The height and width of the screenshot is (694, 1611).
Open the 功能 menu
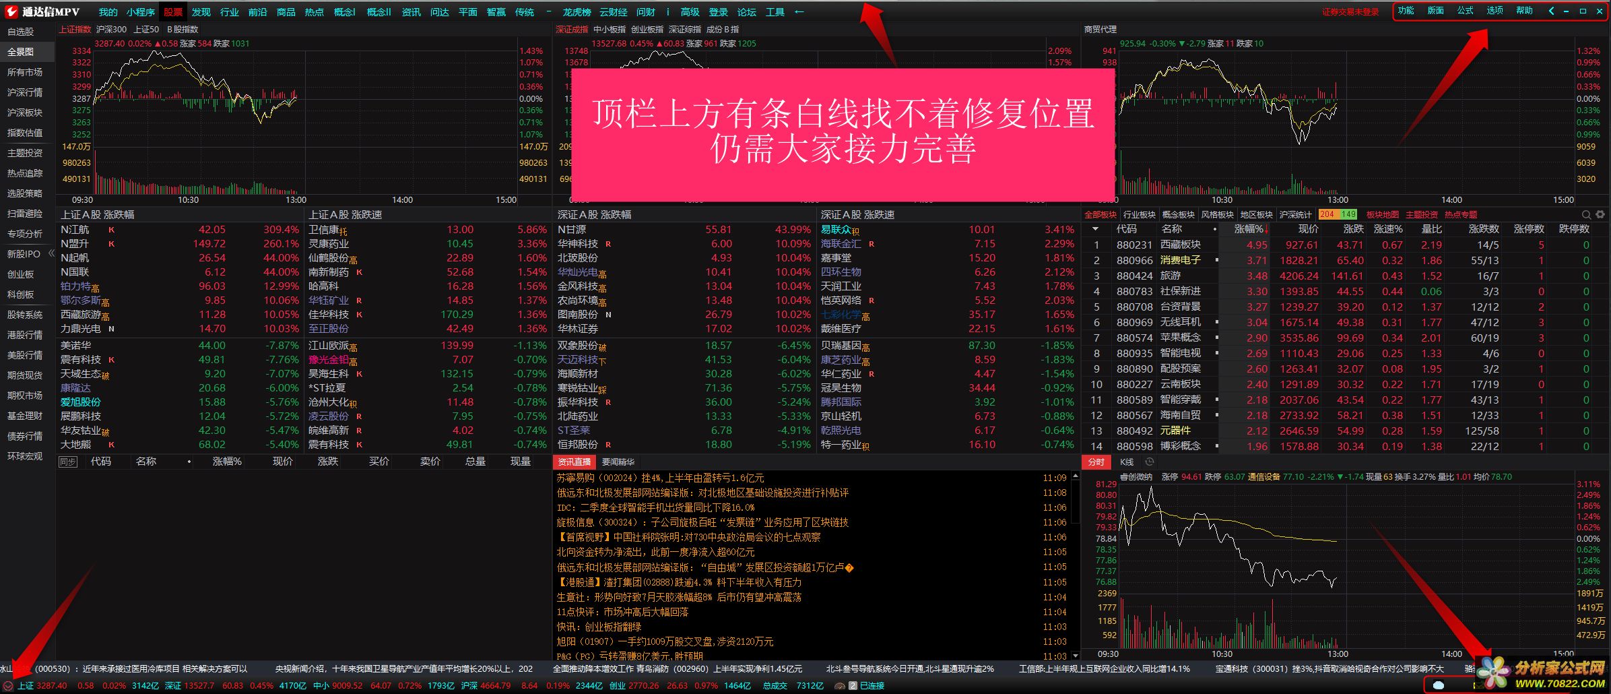coord(1406,11)
